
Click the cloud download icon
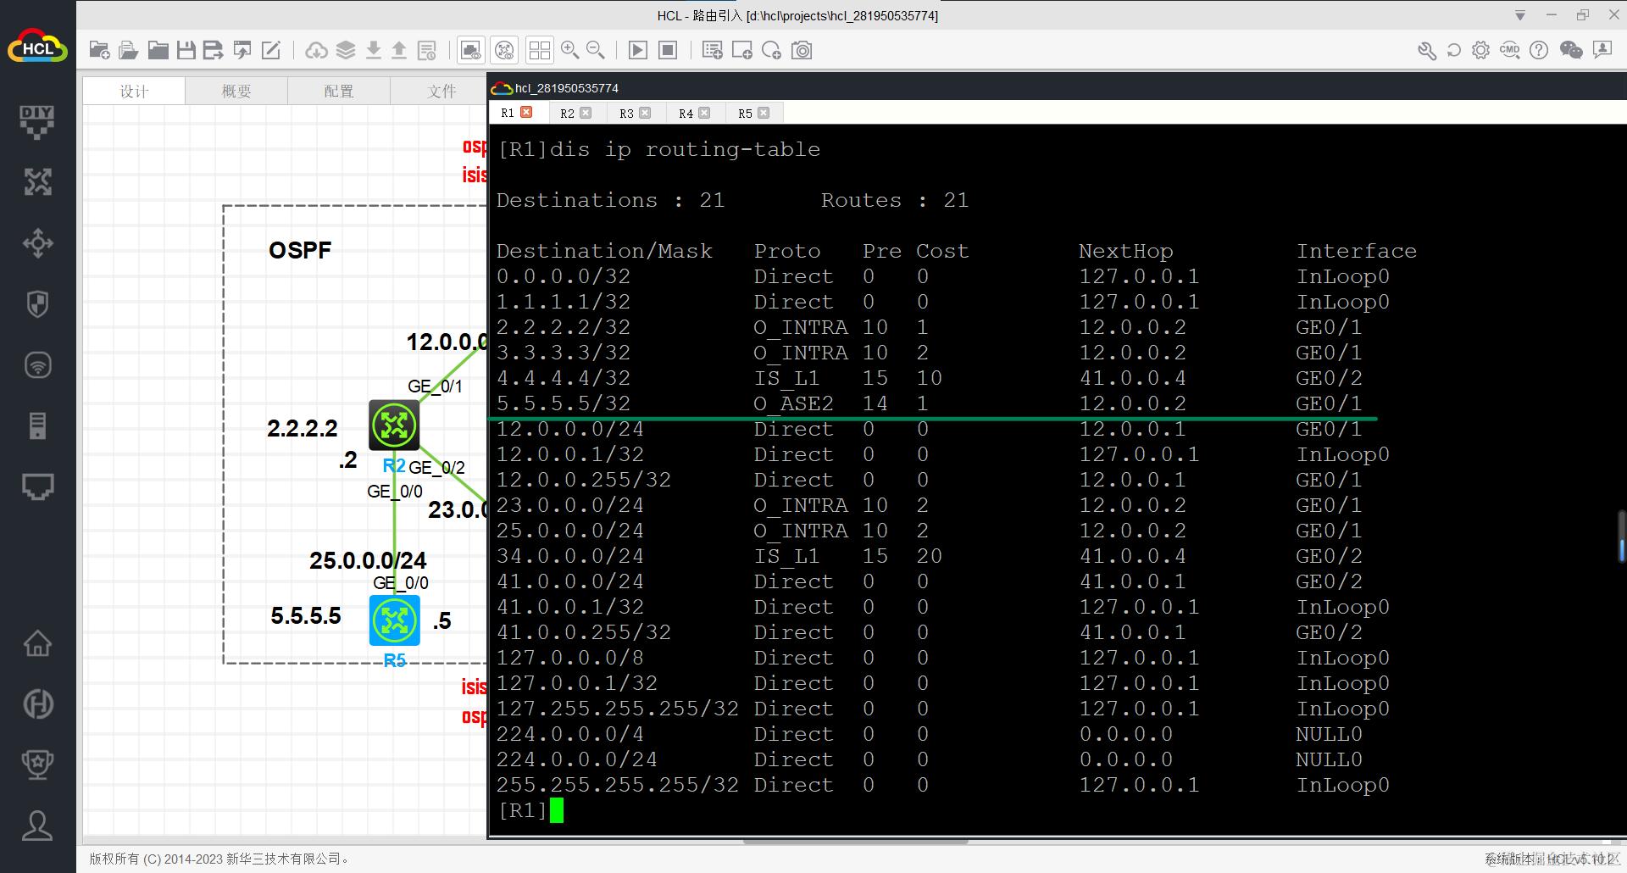316,50
